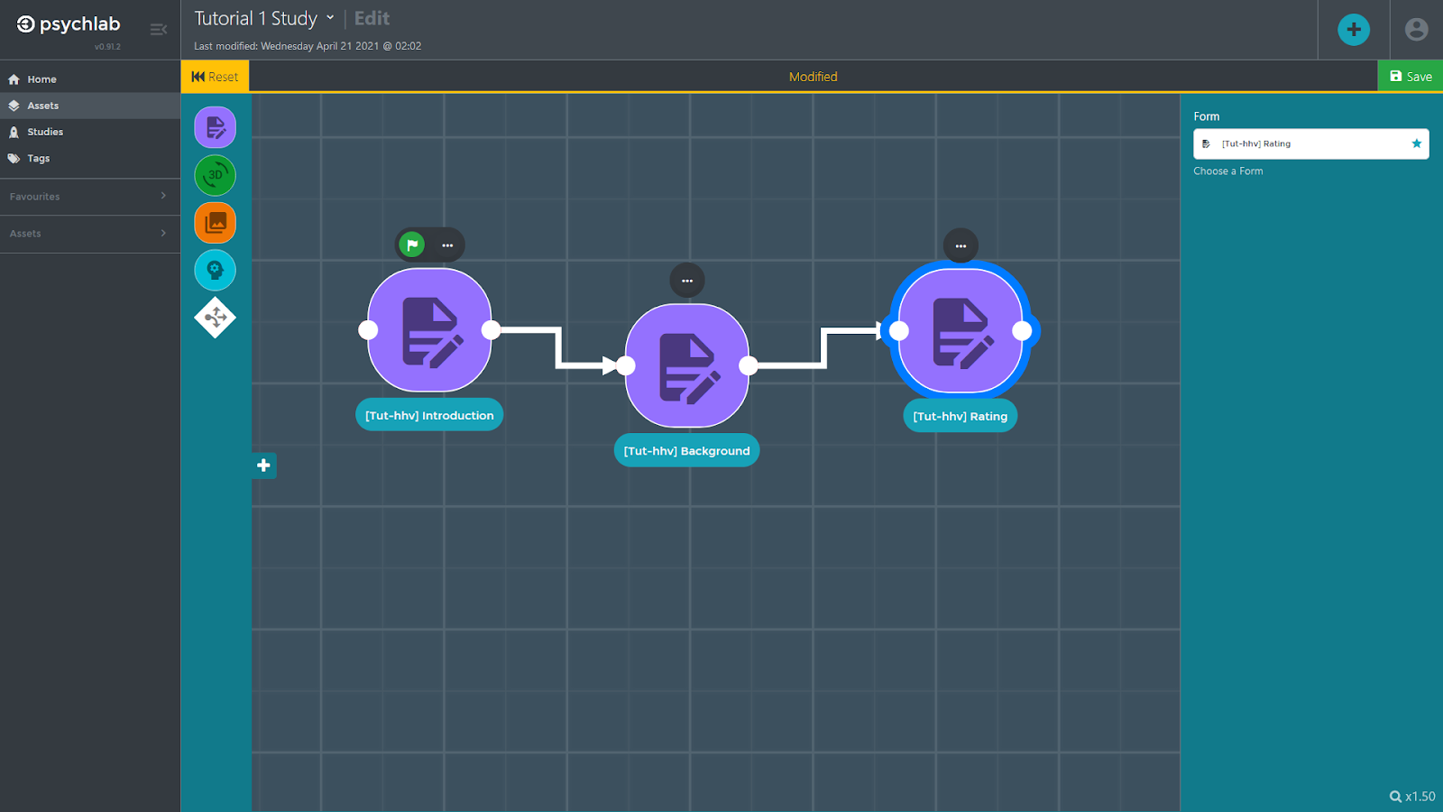Image resolution: width=1443 pixels, height=812 pixels.
Task: Toggle the start flag on the Introduction node
Action: click(411, 244)
